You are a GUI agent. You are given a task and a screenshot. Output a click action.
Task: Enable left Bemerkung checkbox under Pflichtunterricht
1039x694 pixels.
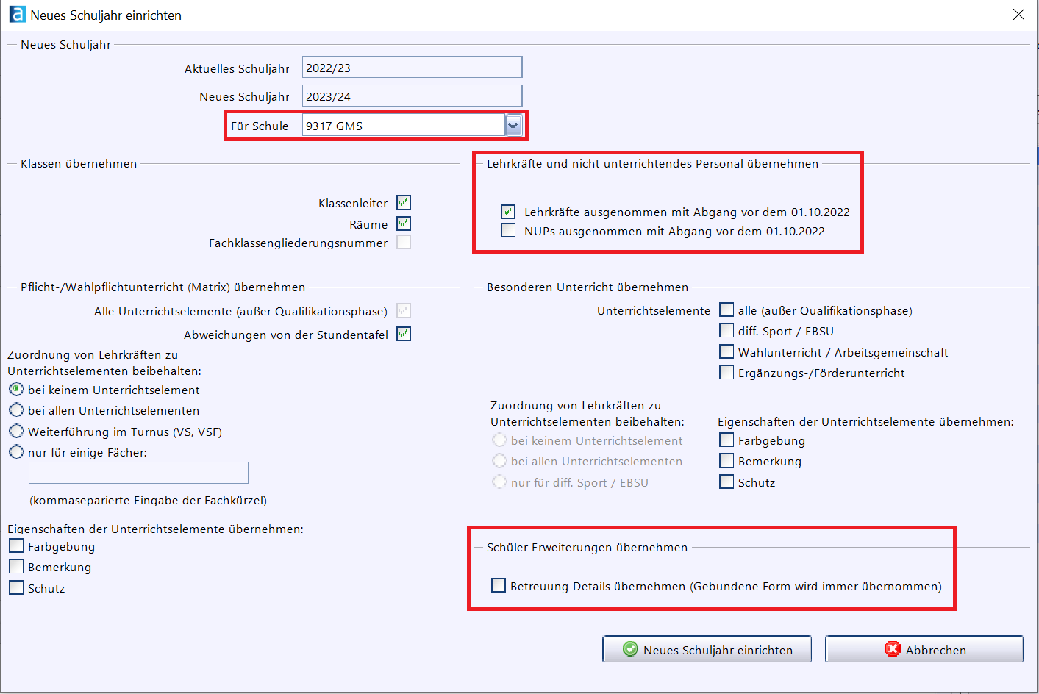click(16, 566)
